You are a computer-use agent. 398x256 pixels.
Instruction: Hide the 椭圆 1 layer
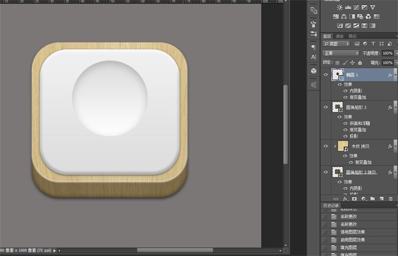pos(326,75)
